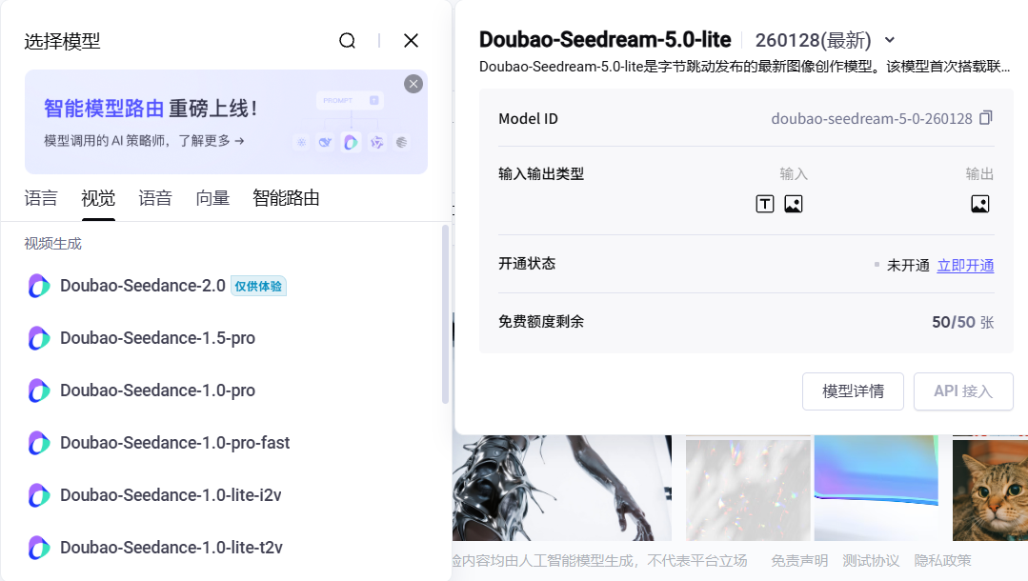Close the 选择模型 panel
This screenshot has height=581, width=1028.
[411, 41]
